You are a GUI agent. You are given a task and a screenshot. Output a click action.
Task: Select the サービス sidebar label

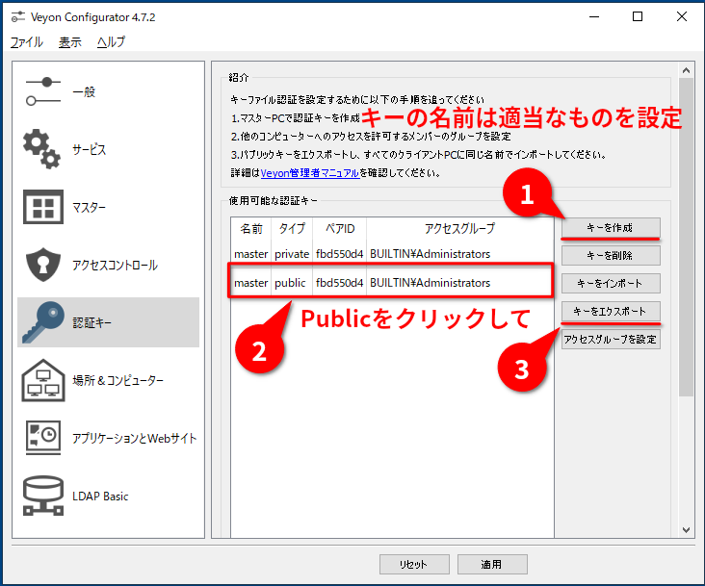point(89,149)
